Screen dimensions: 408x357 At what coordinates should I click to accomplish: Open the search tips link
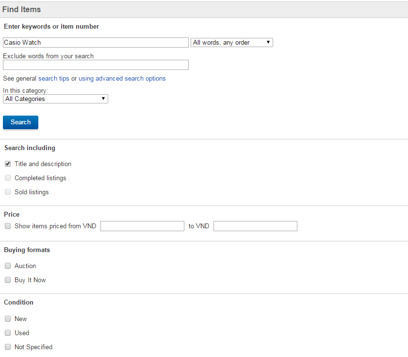[53, 78]
